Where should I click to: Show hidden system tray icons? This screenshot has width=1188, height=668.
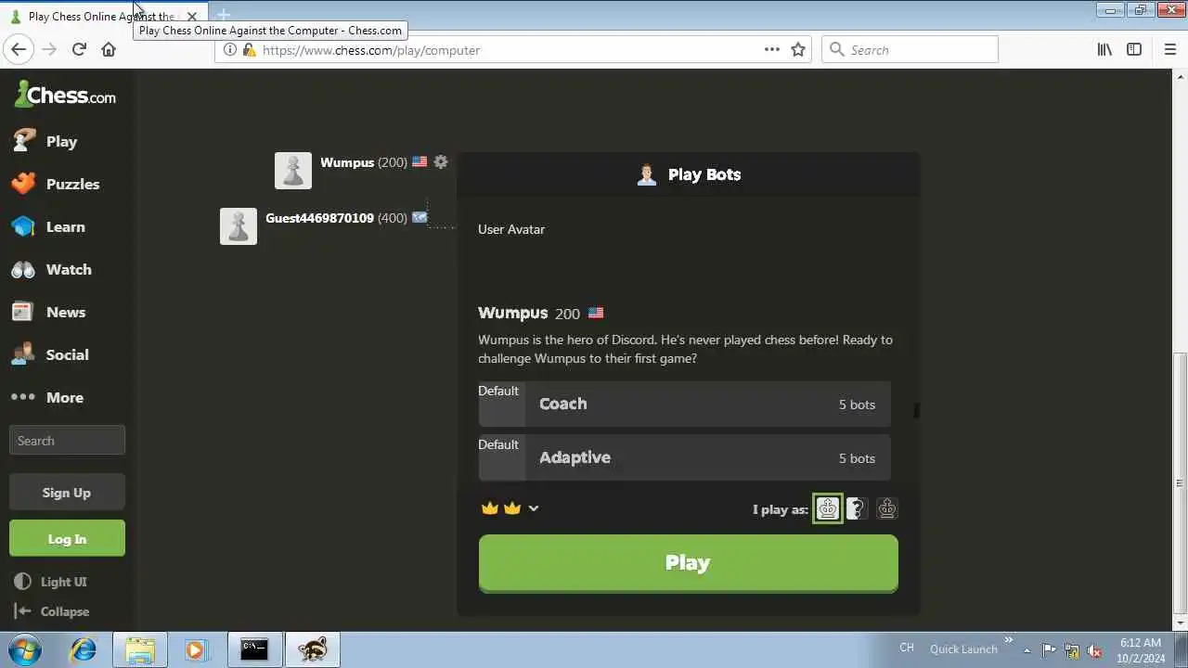1027,649
